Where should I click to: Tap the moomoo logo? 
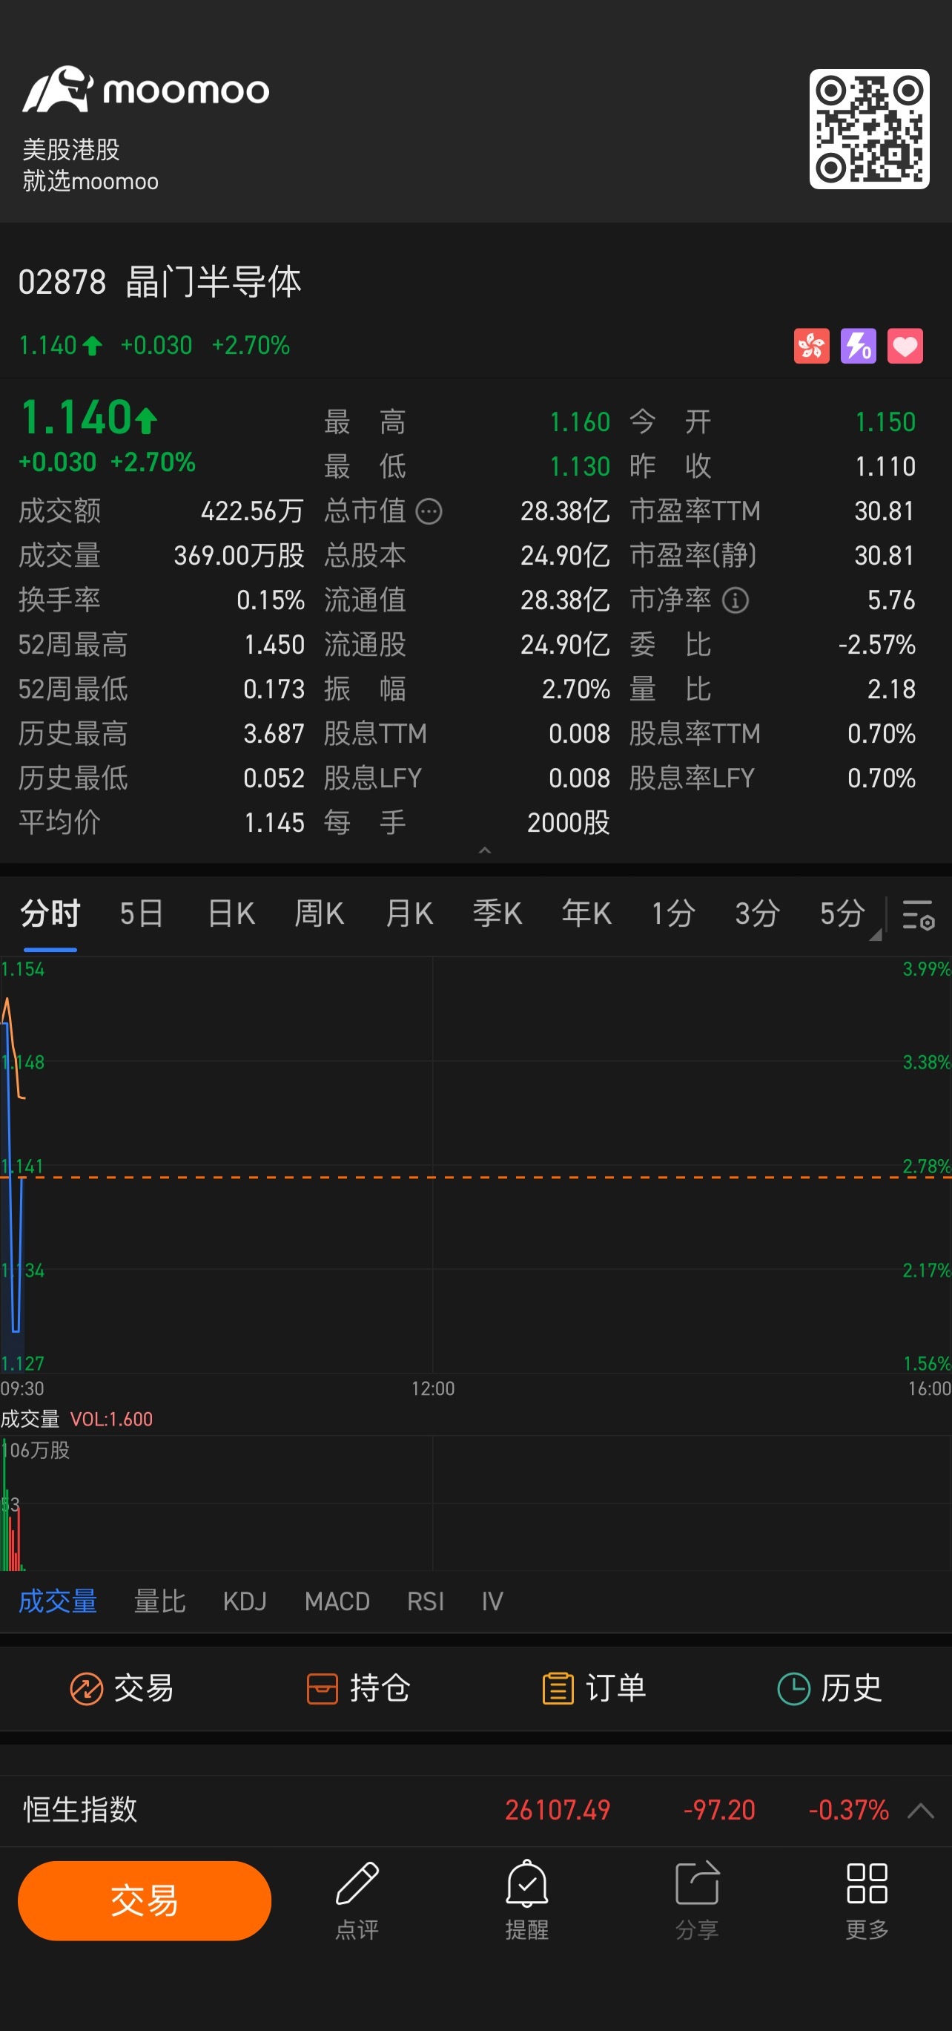pos(146,89)
